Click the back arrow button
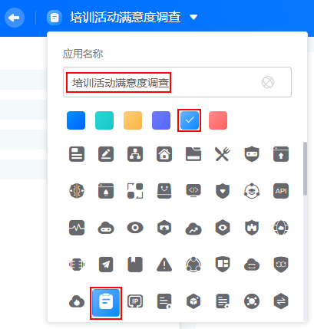The width and height of the screenshot is (314, 329). [x=15, y=18]
